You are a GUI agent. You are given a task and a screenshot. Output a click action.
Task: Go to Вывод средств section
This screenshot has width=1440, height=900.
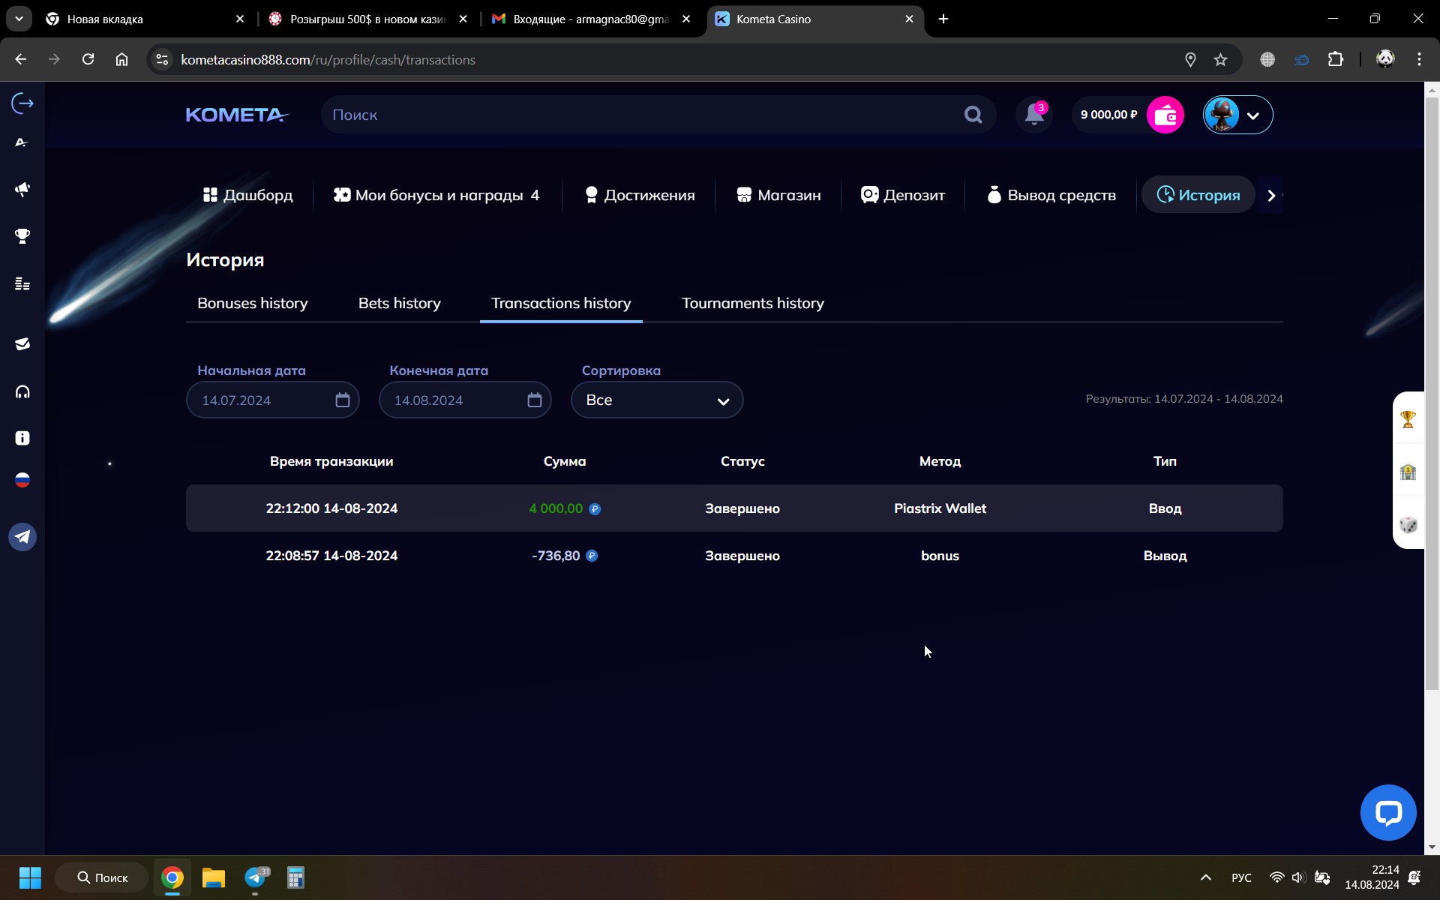1051,195
